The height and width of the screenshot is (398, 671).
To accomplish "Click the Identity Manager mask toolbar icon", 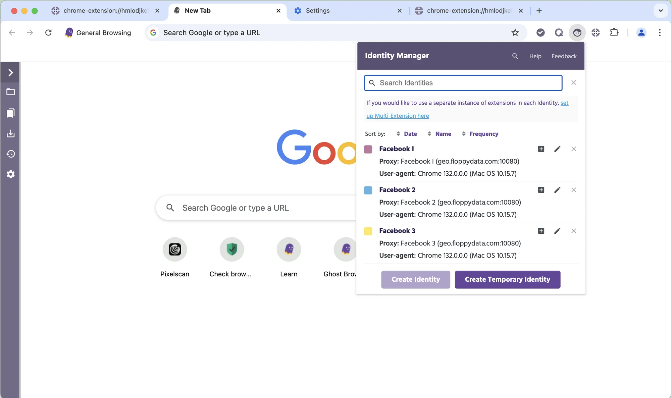I will click(577, 33).
